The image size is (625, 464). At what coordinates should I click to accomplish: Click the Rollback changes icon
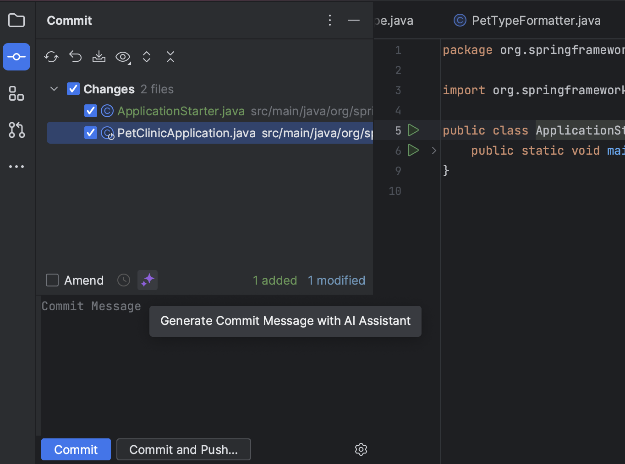point(75,57)
